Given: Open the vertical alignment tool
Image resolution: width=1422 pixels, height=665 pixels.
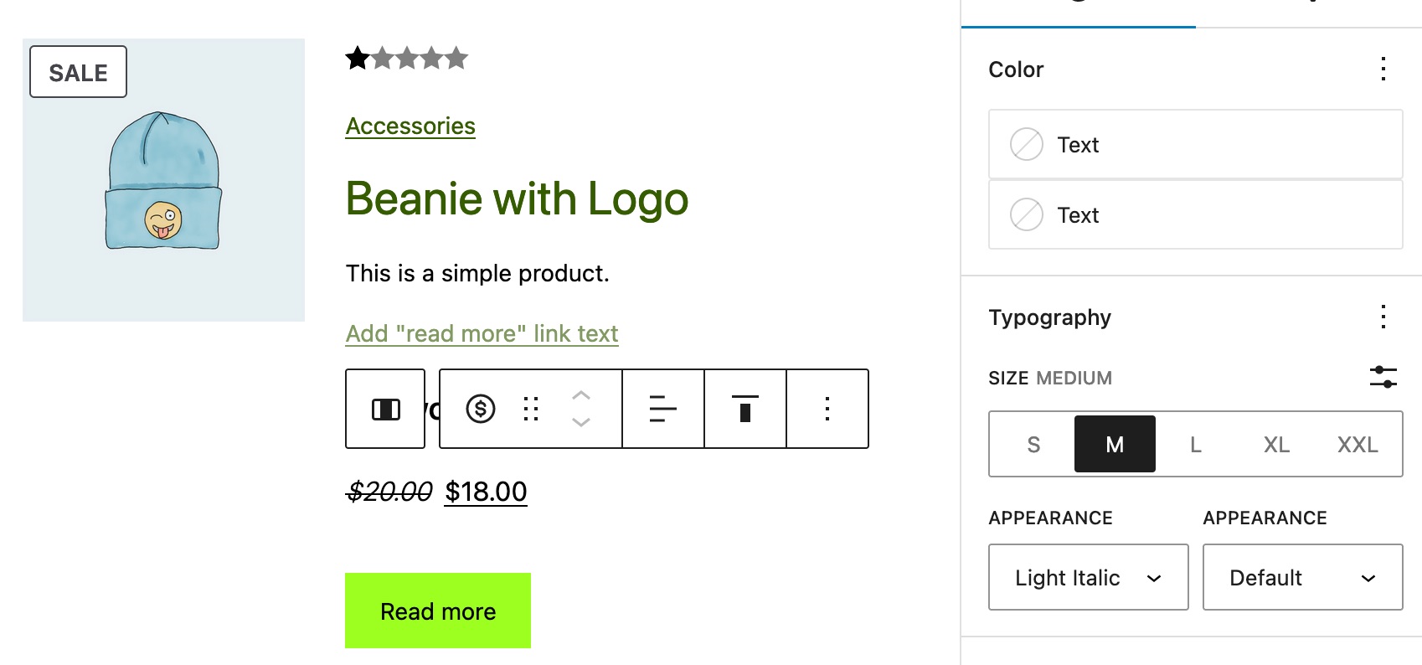Looking at the screenshot, I should pos(745,409).
